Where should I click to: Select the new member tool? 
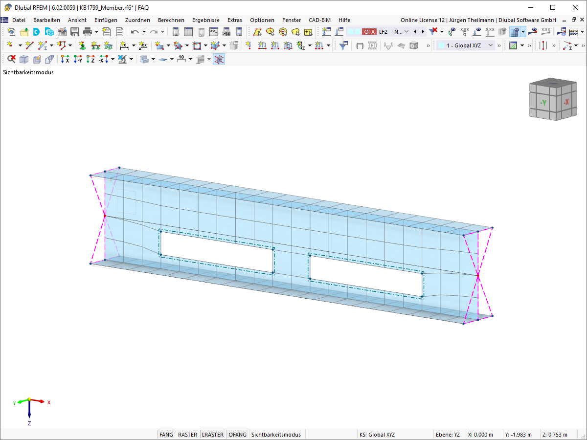tap(43, 45)
